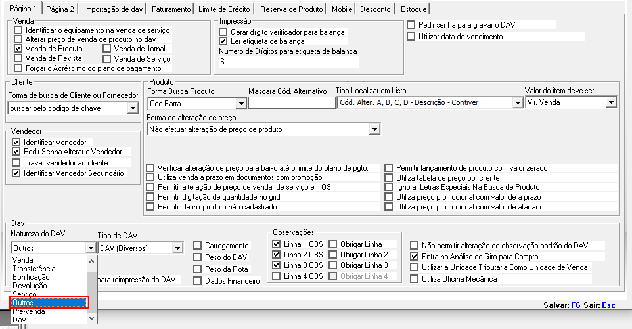The height and width of the screenshot is (329, 632).
Task: Expand Valor do item deve ser dropdown
Action: (611, 102)
